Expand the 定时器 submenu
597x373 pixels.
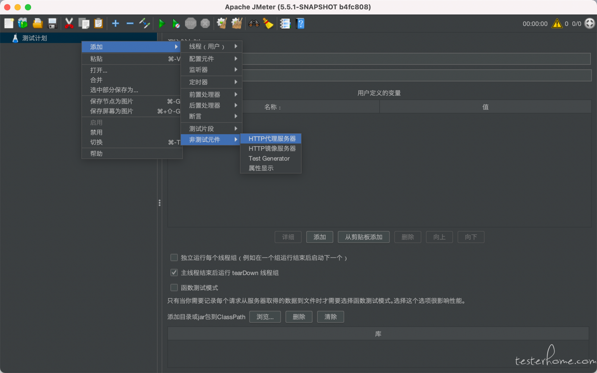tap(211, 82)
